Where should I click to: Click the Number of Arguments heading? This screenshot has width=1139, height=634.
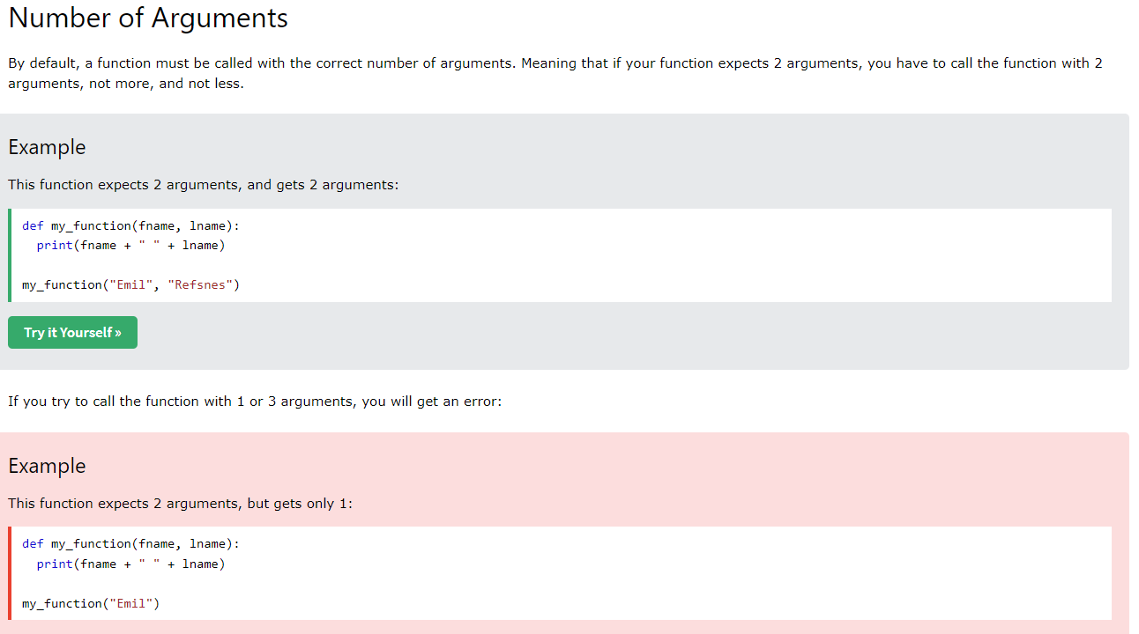(148, 18)
